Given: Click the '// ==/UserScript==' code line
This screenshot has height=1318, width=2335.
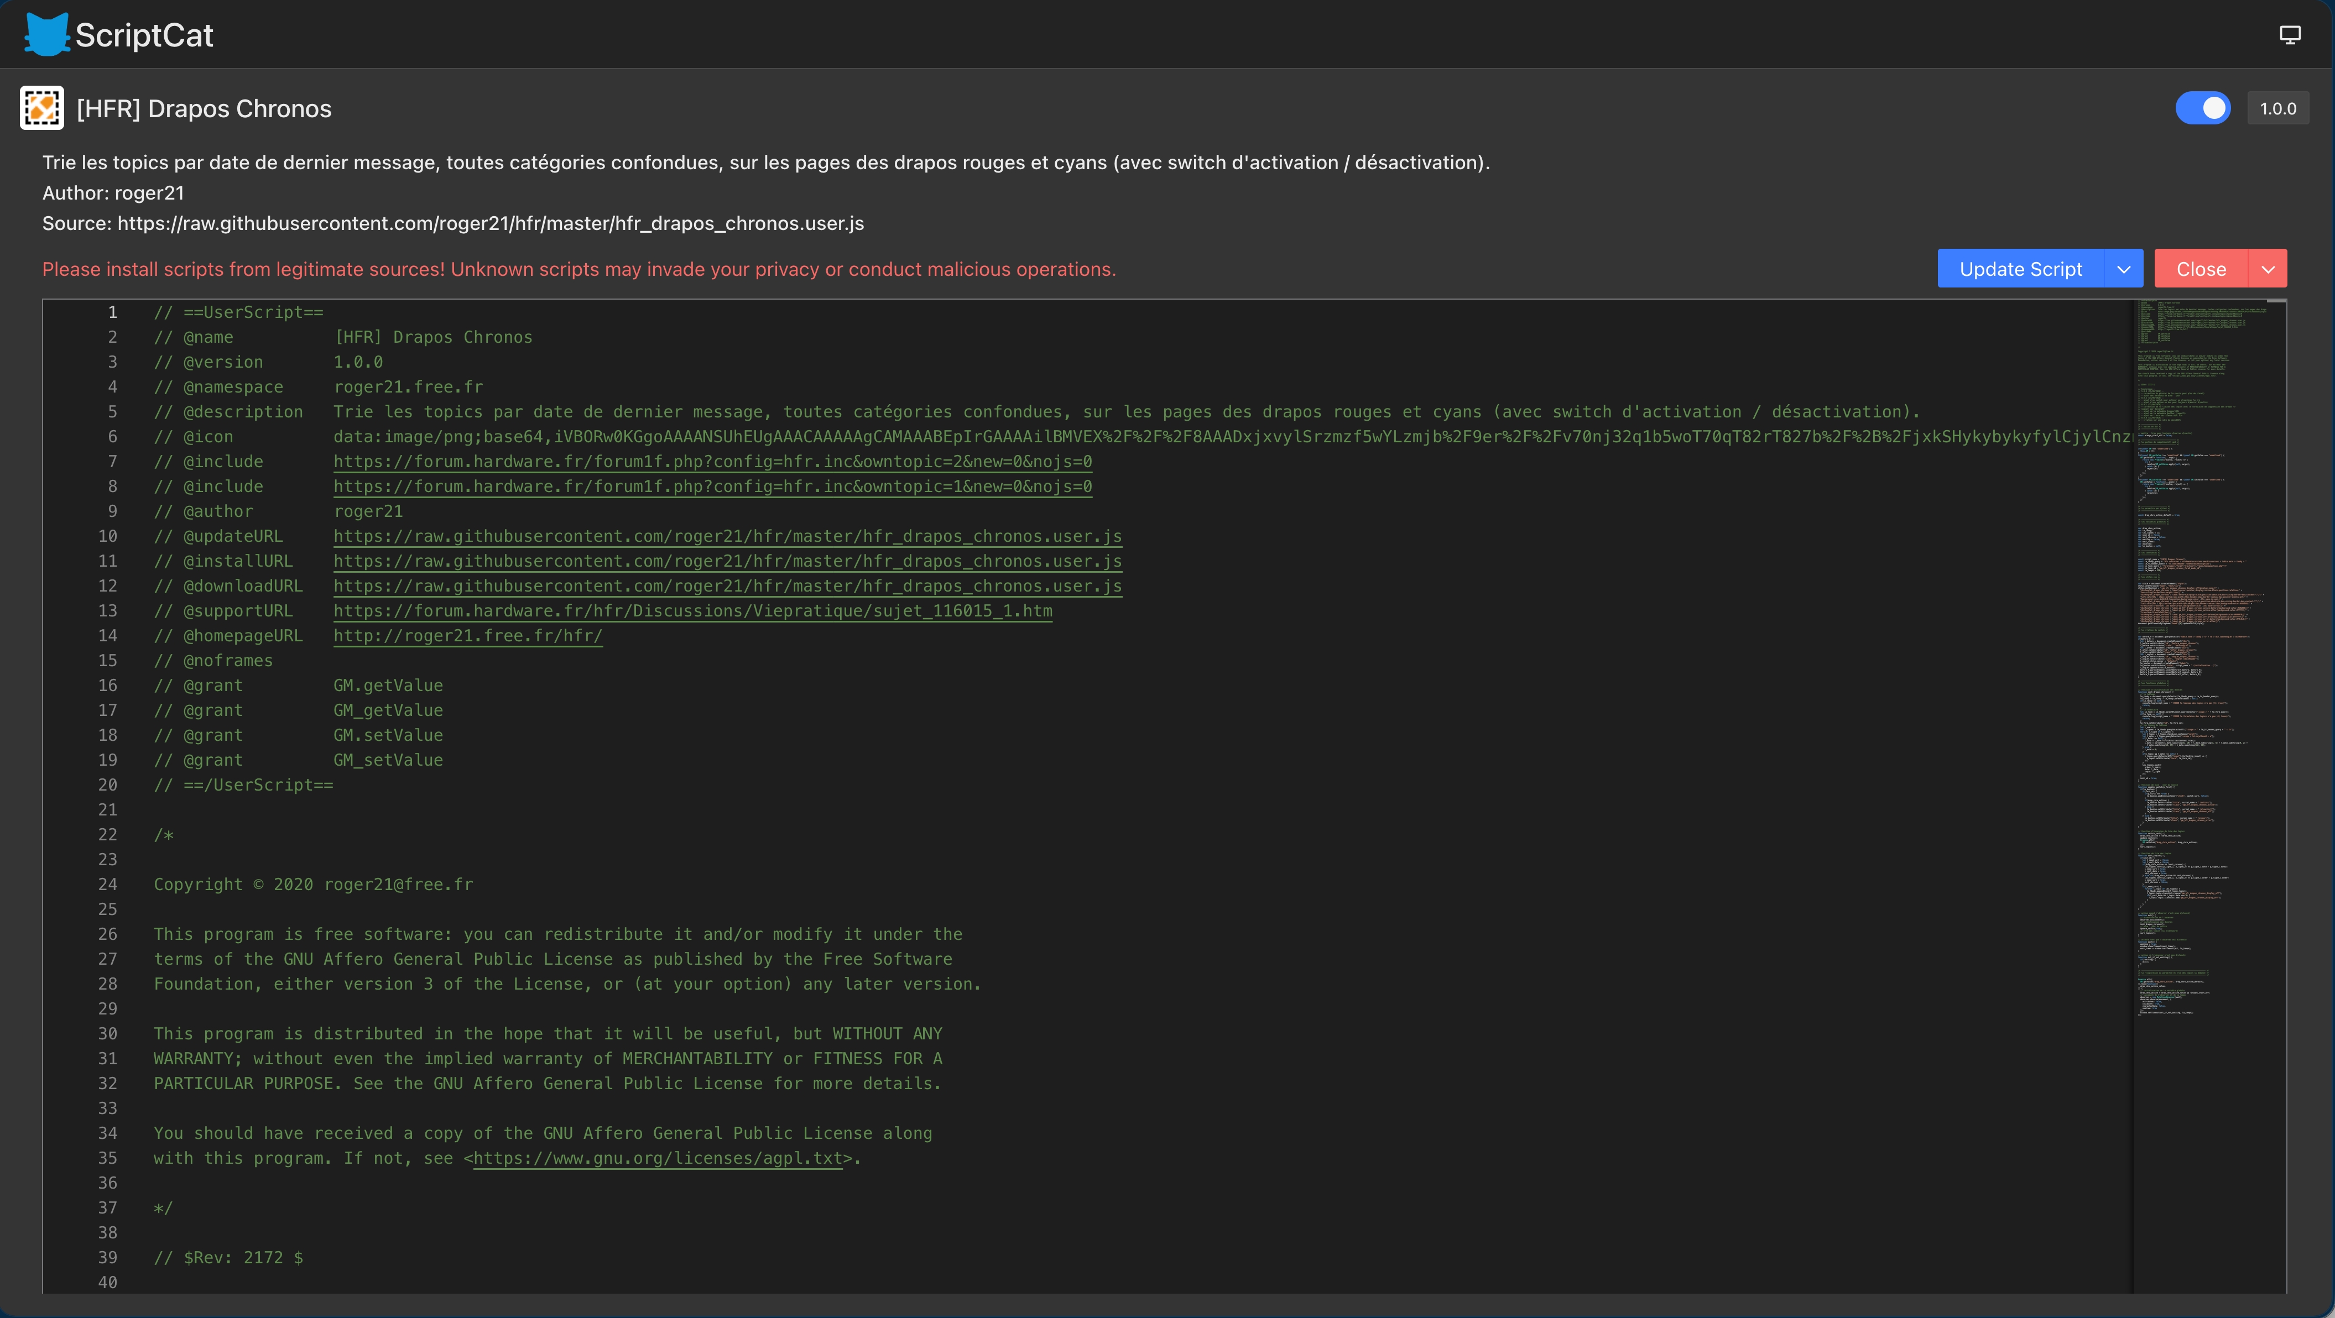Looking at the screenshot, I should coord(244,784).
